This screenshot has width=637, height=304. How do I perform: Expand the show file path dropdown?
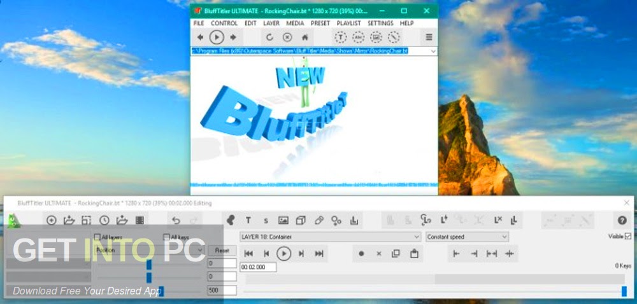point(433,51)
